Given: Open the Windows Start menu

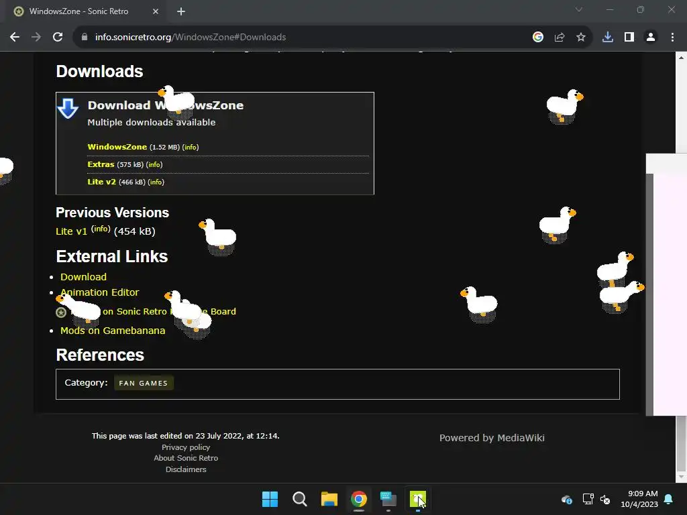Looking at the screenshot, I should (270, 499).
